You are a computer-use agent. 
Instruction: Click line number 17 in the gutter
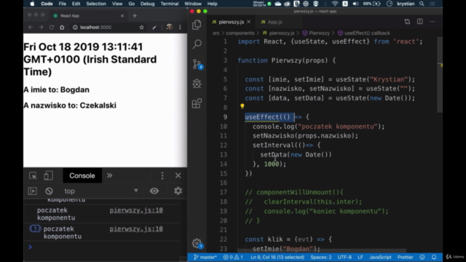click(224, 192)
